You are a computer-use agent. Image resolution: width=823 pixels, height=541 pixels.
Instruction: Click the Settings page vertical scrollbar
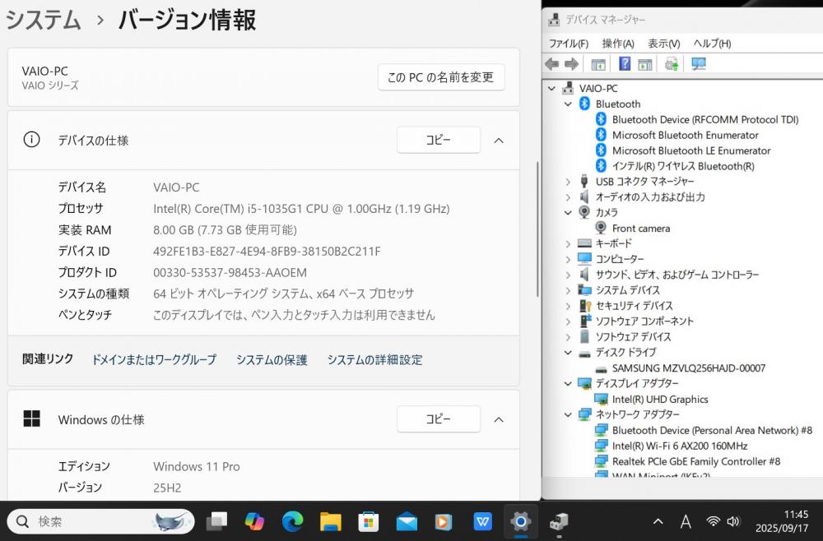pos(537,230)
